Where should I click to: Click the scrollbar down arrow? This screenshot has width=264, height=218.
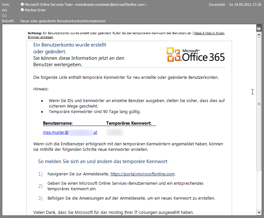pos(259,213)
